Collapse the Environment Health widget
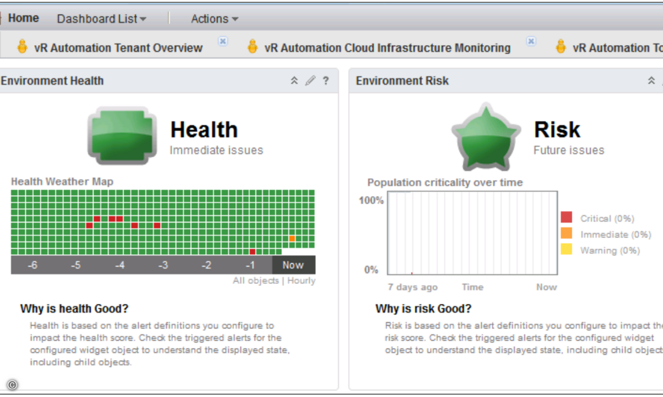This screenshot has width=663, height=397. pyautogui.click(x=294, y=81)
